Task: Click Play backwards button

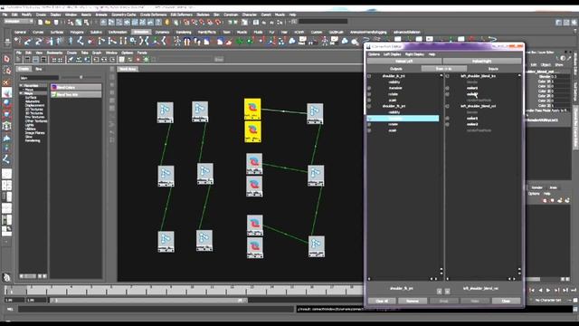Action: [541, 291]
